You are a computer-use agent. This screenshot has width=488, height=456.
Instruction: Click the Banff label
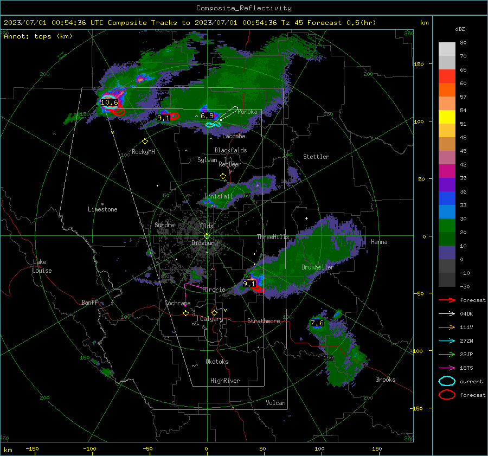(89, 303)
